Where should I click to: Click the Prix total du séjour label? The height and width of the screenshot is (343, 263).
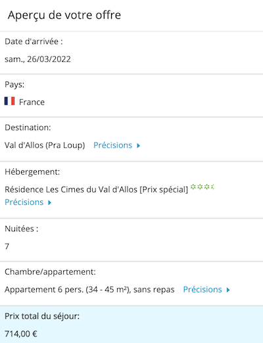click(42, 316)
